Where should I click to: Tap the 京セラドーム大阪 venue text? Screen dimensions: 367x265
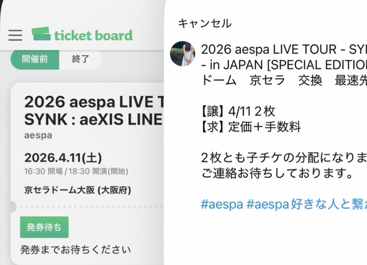pos(77,190)
